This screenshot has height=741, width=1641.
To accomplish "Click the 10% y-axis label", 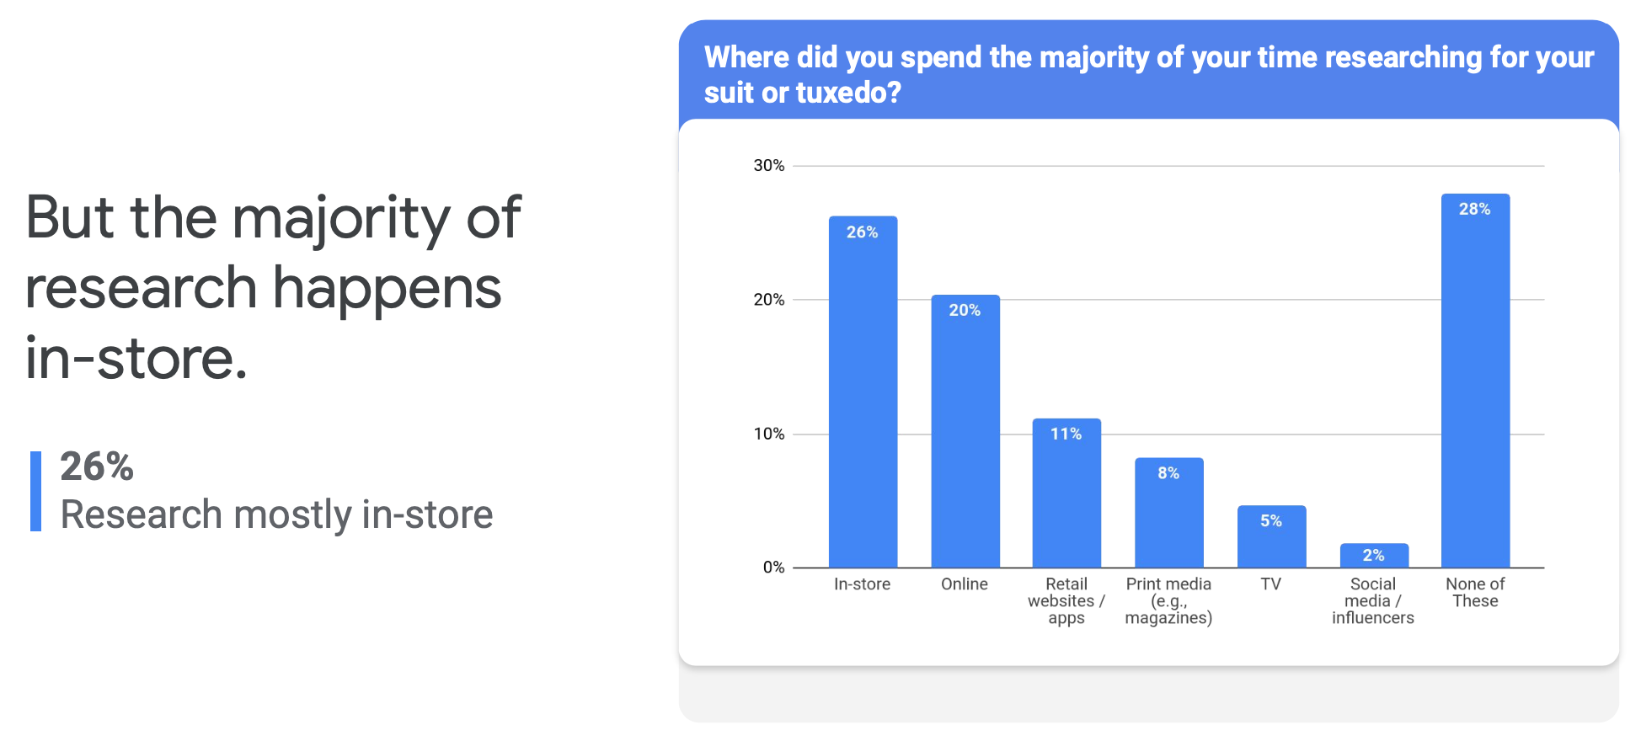I will (768, 434).
